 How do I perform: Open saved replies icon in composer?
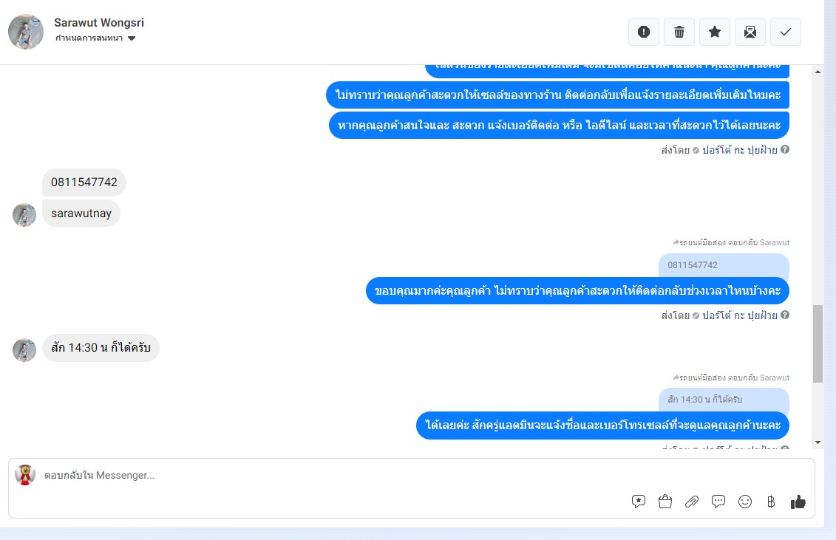point(638,501)
